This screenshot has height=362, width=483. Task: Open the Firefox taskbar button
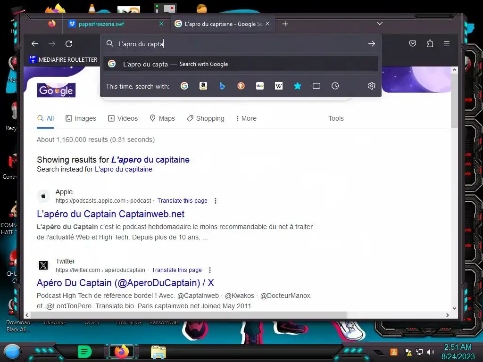pyautogui.click(x=122, y=352)
